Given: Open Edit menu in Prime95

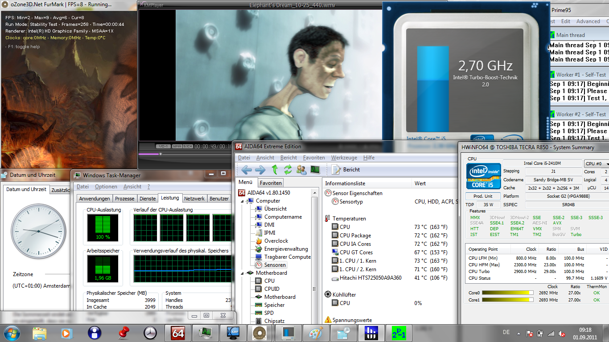Looking at the screenshot, I should 566,21.
